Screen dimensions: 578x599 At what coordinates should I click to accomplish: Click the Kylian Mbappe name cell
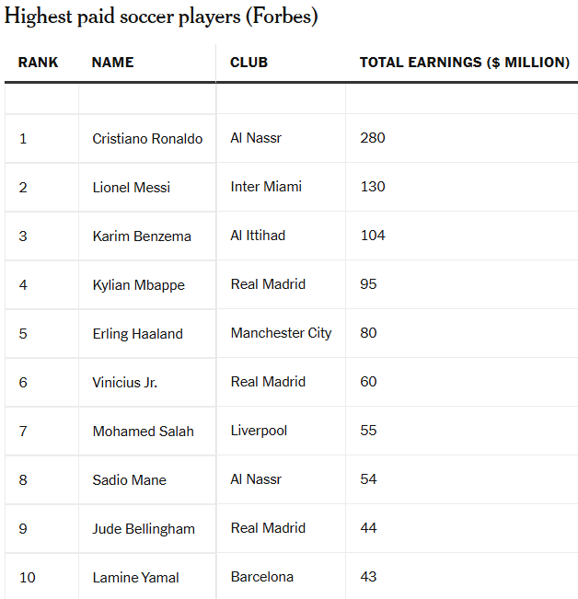point(138,285)
